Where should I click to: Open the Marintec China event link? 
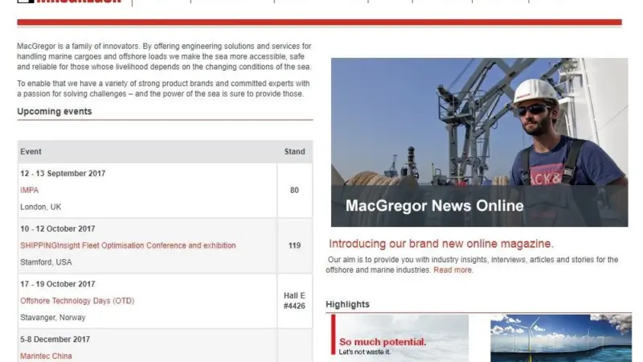point(46,356)
